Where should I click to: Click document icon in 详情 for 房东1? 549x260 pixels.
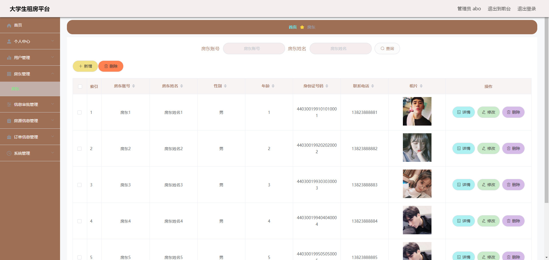click(459, 112)
